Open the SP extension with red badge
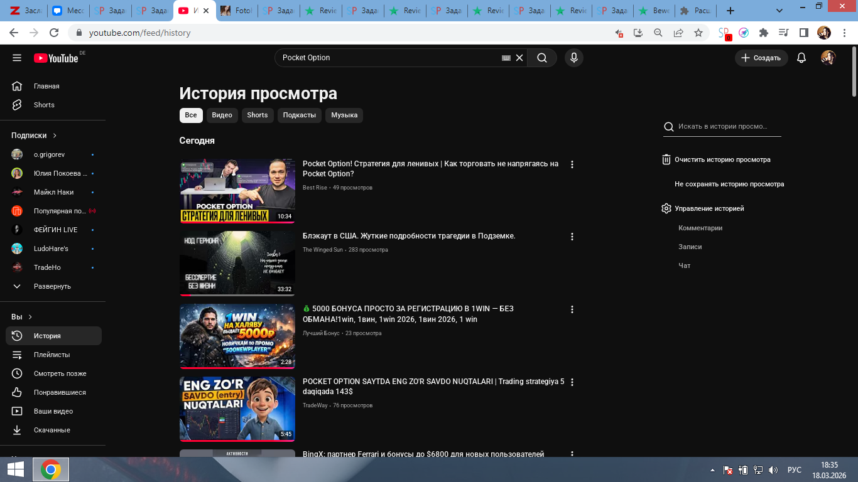 (x=724, y=33)
